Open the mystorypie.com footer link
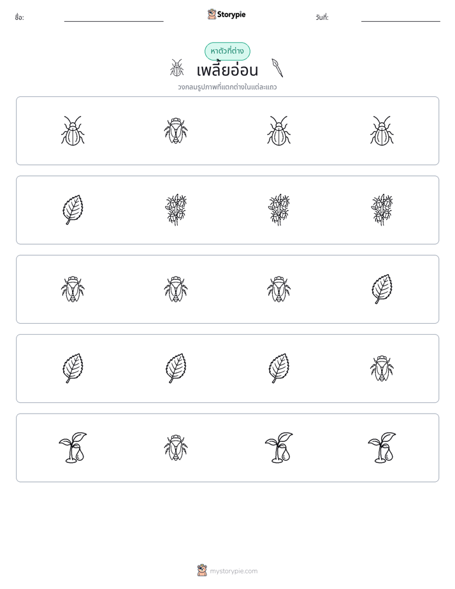The height and width of the screenshot is (589, 455). click(x=233, y=571)
